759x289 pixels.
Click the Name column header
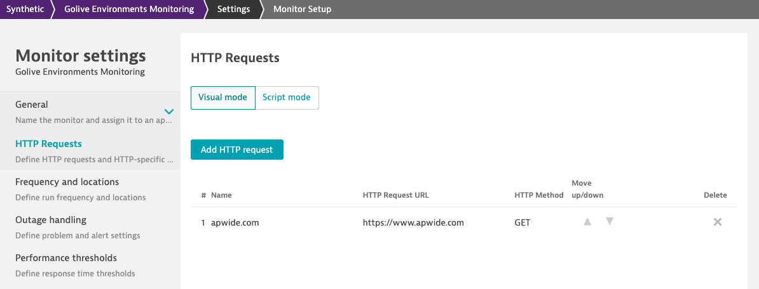[x=222, y=195]
